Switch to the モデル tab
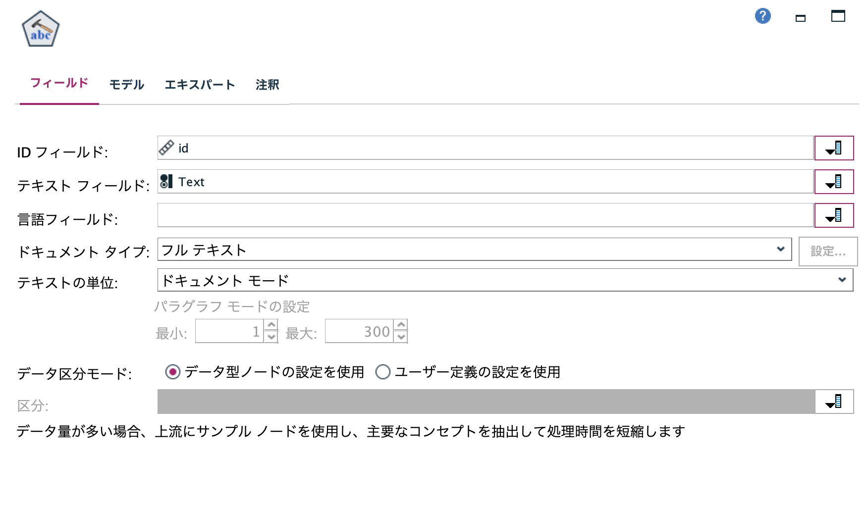Viewport: 867px width, 506px height. click(127, 85)
